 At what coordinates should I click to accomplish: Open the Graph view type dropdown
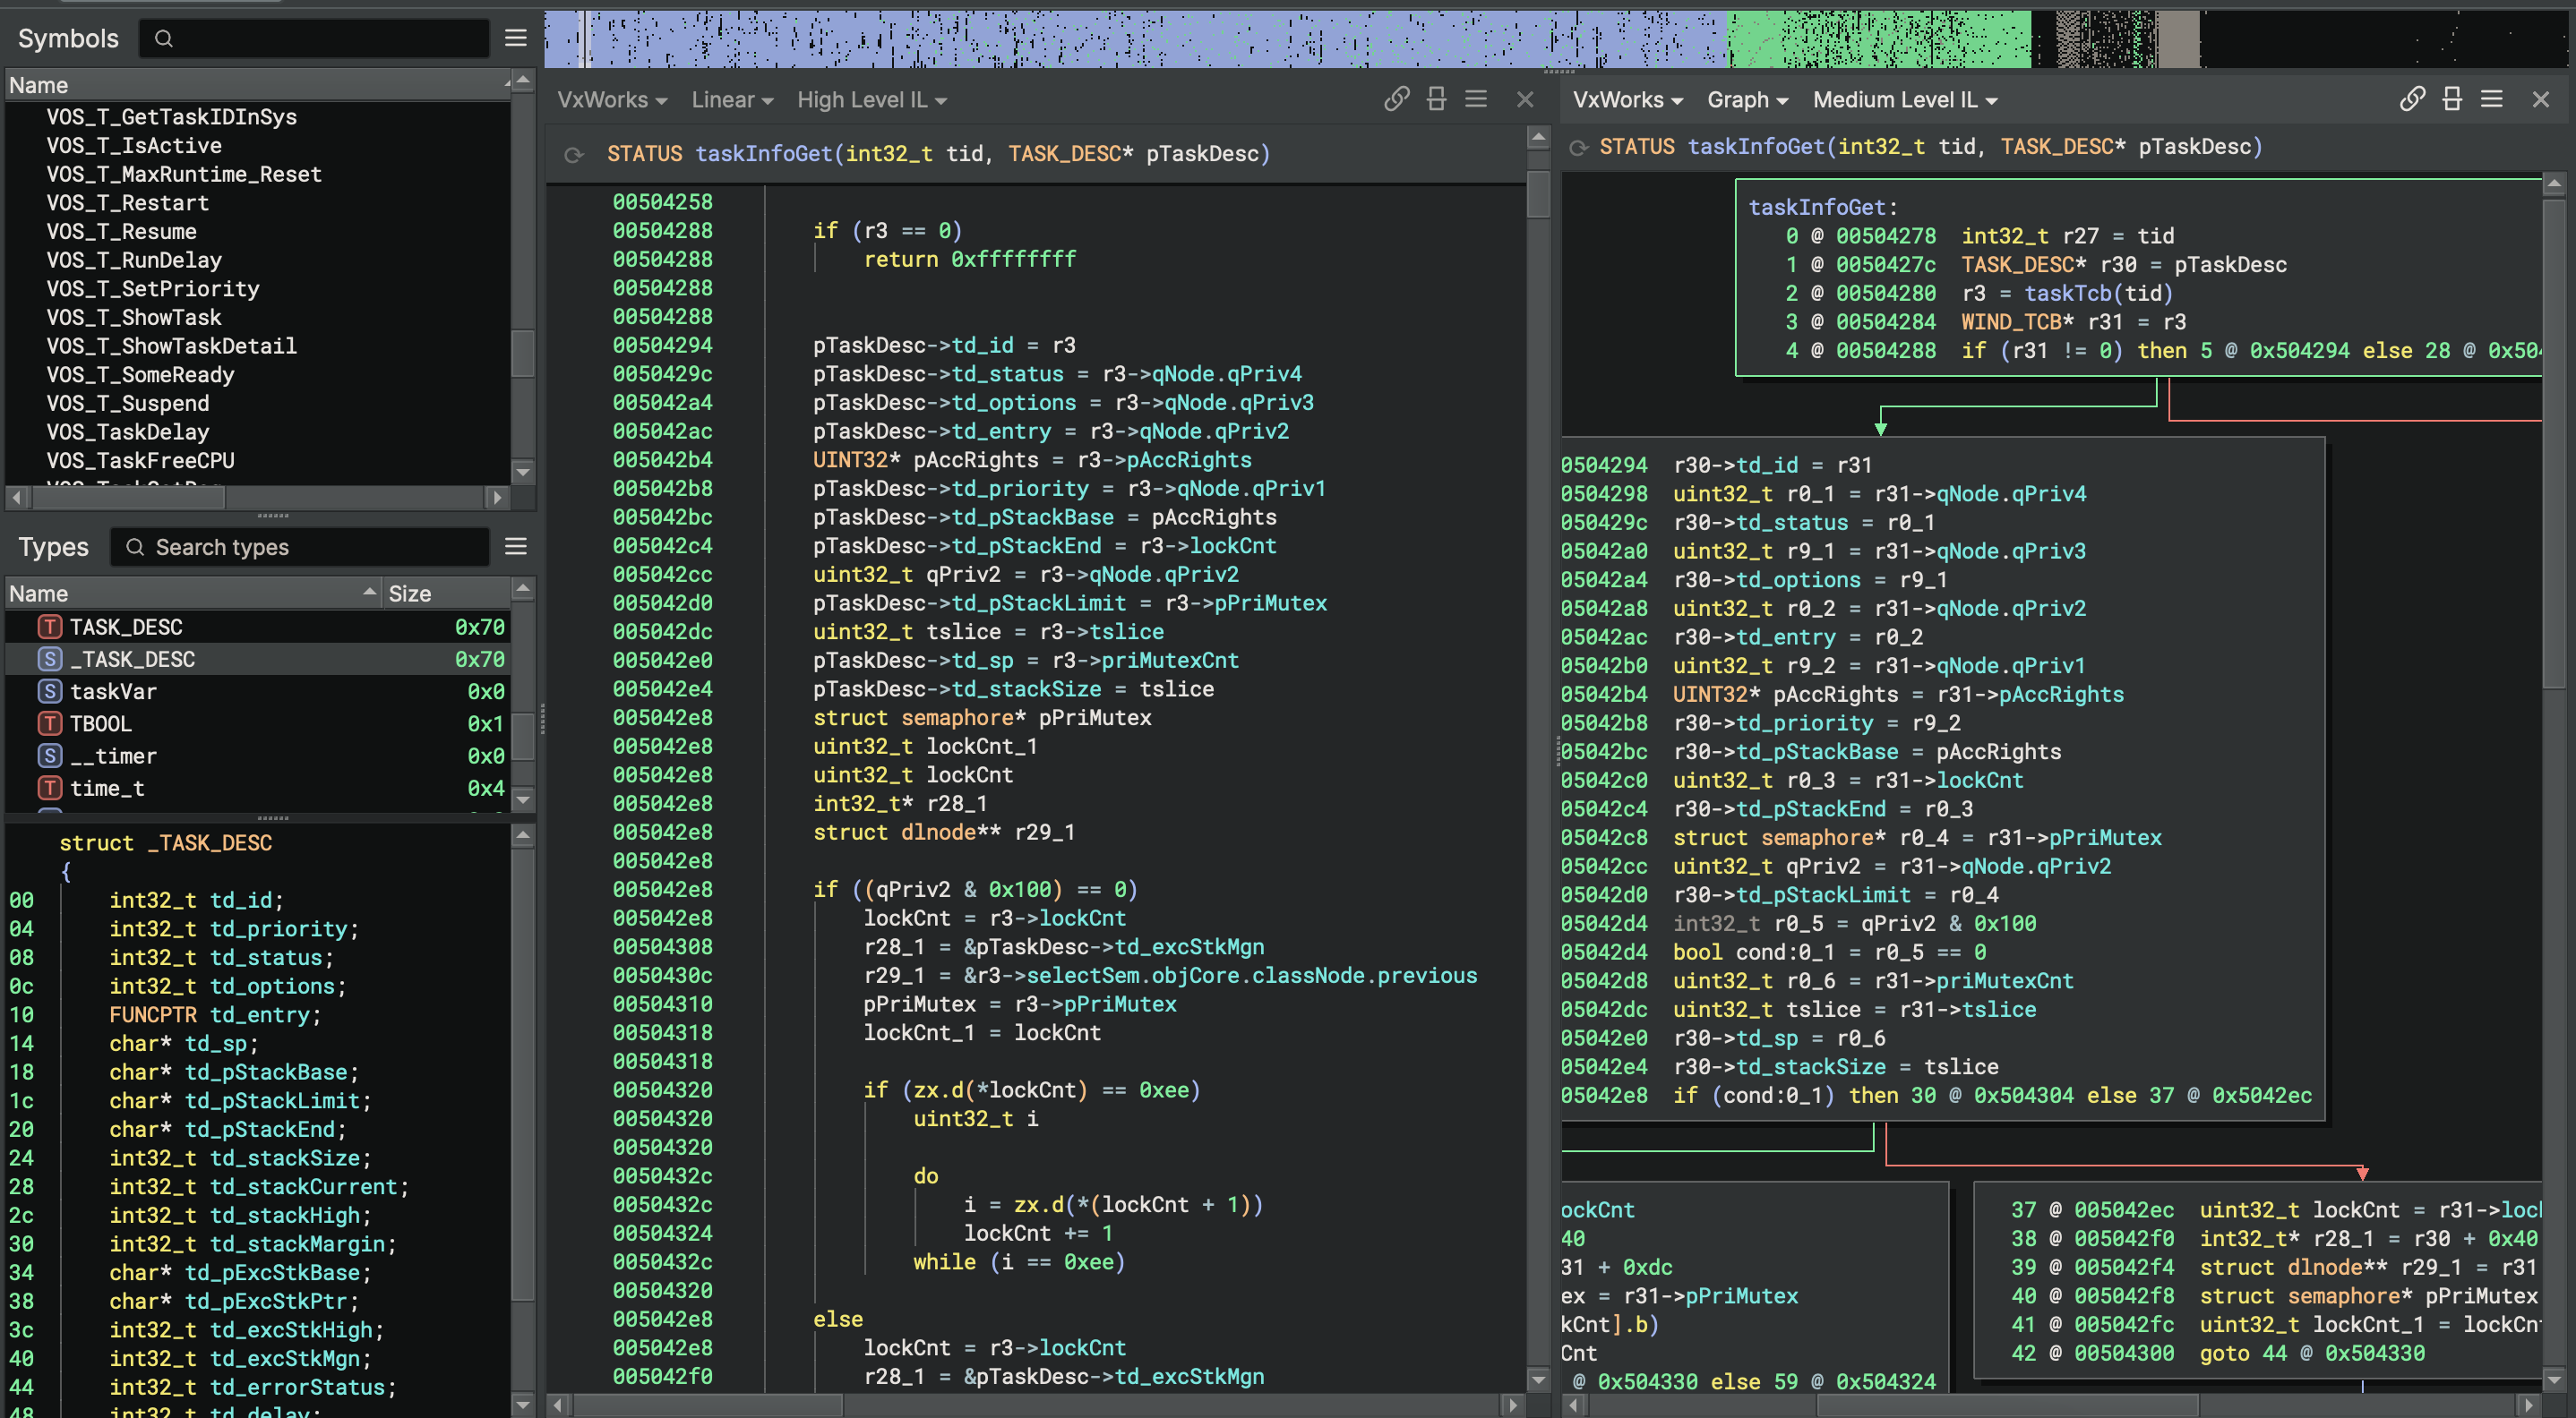click(1747, 99)
